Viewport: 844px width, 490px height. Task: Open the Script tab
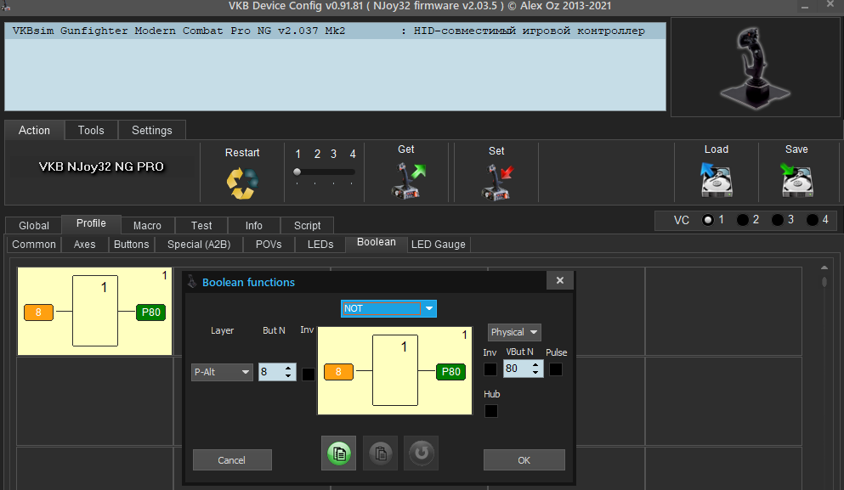(x=307, y=225)
